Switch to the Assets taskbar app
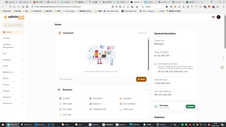Image resolution: width=226 pixels, height=127 pixels. click(x=66, y=125)
